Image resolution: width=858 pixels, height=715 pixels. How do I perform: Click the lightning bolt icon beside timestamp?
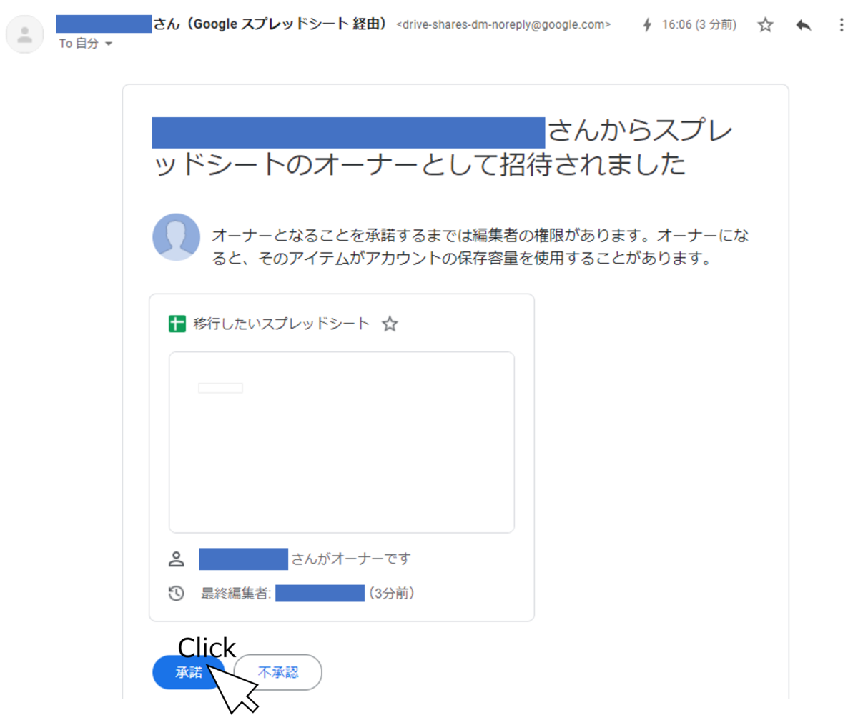click(648, 25)
